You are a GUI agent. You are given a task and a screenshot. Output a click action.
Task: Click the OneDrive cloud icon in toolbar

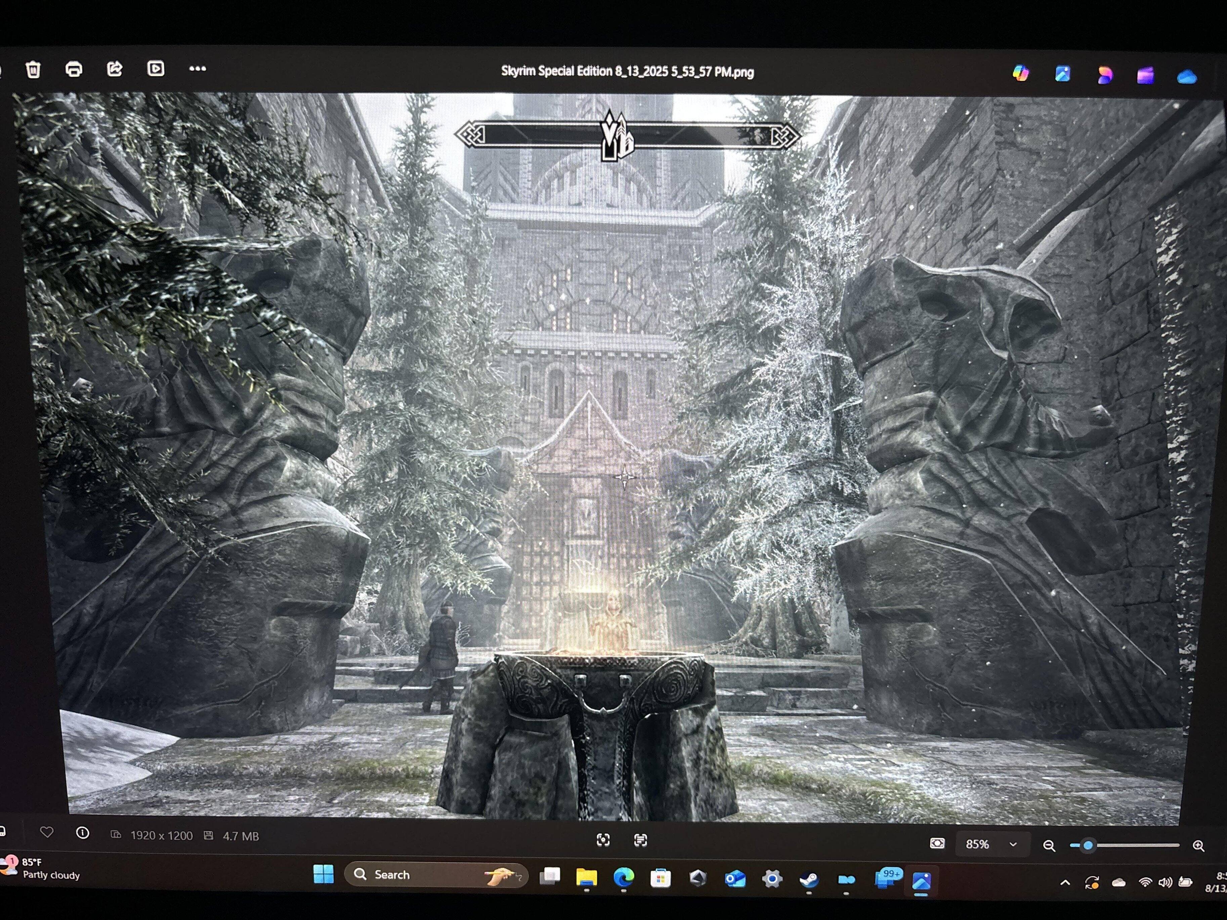click(1186, 77)
